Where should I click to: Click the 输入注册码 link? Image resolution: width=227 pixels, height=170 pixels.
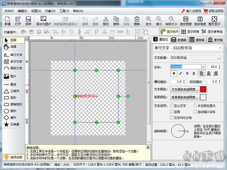pos(191,11)
